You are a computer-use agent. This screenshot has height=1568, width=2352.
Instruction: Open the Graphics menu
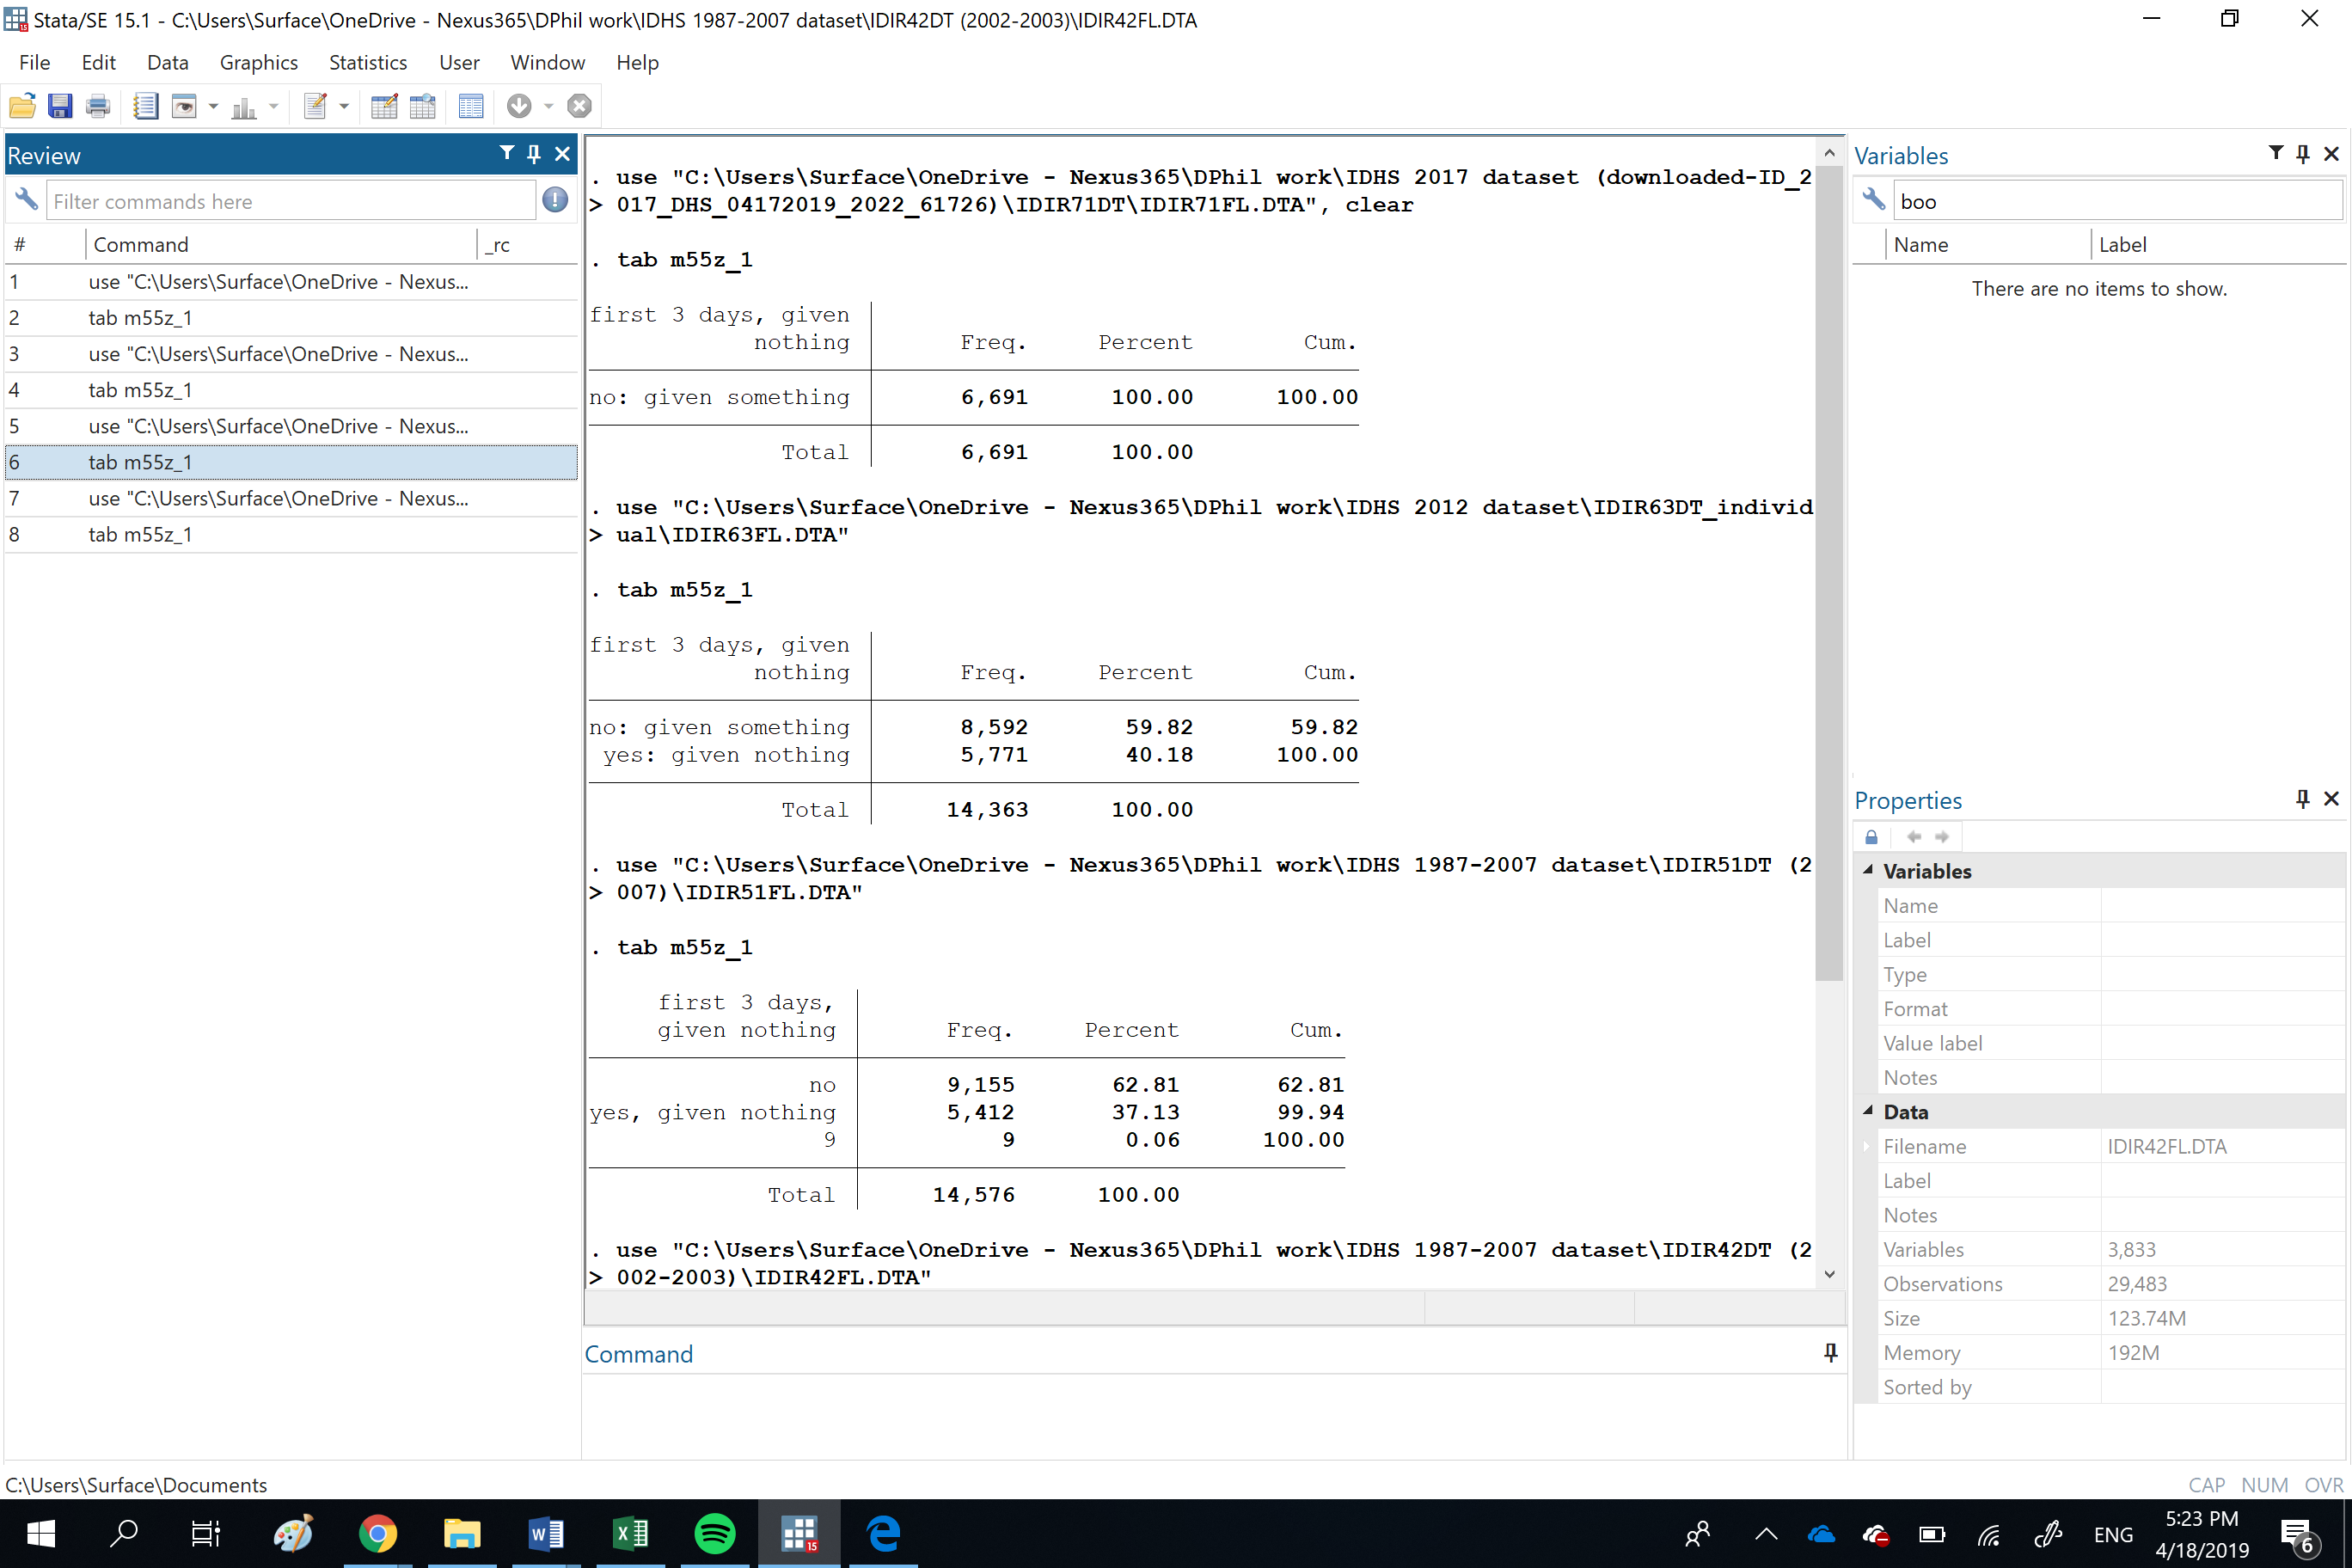coord(258,62)
